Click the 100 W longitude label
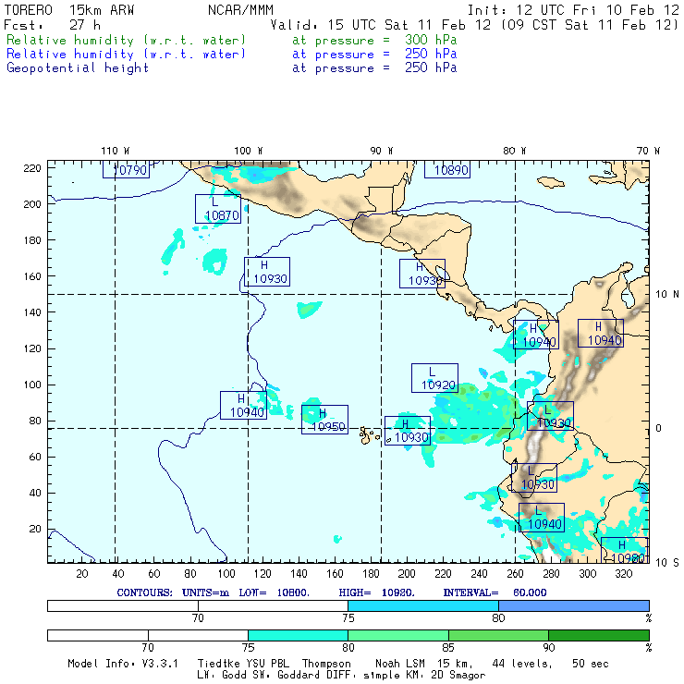684x684 pixels. (x=248, y=151)
